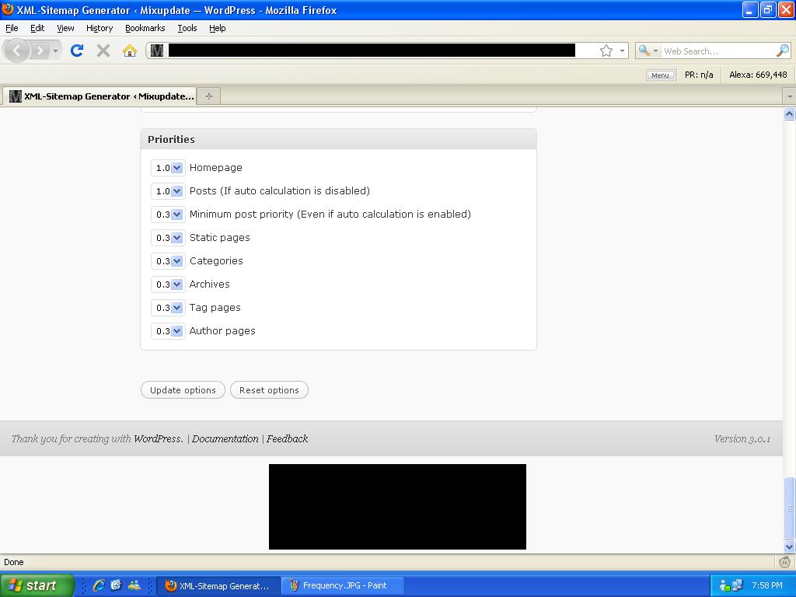The width and height of the screenshot is (796, 597).
Task: Choose search engine from the dropdown
Action: (x=648, y=51)
